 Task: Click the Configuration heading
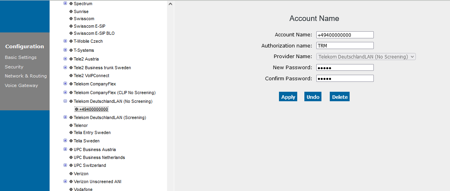(25, 46)
